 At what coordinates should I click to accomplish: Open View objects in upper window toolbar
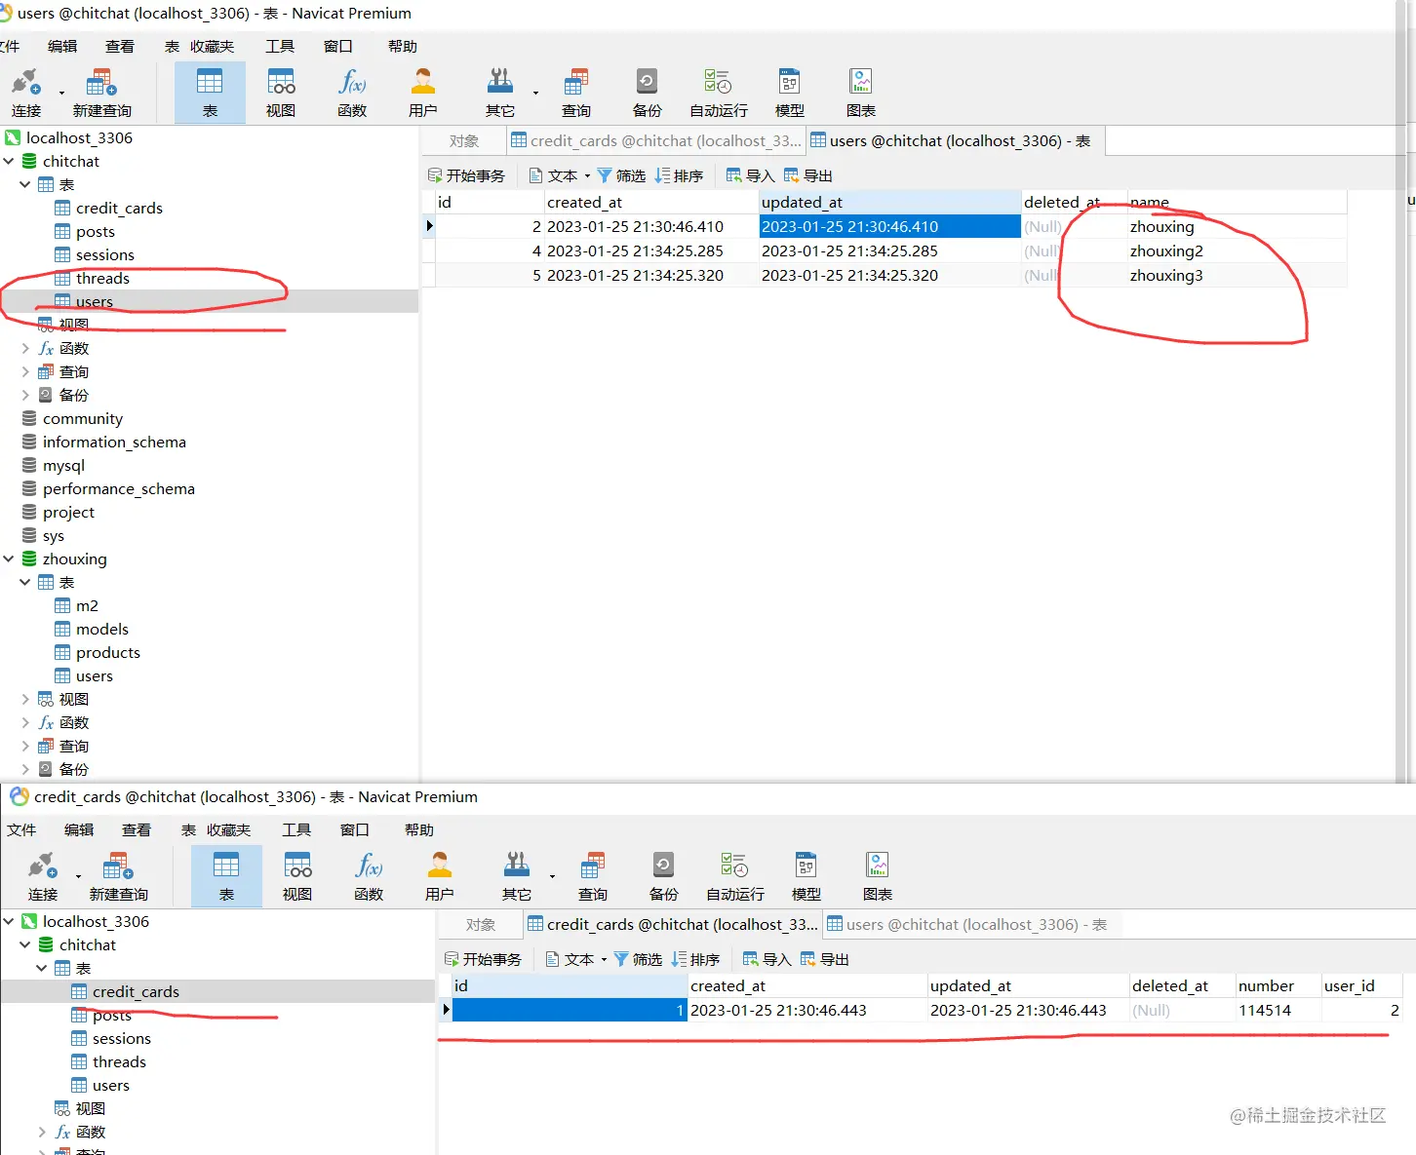coord(281,94)
